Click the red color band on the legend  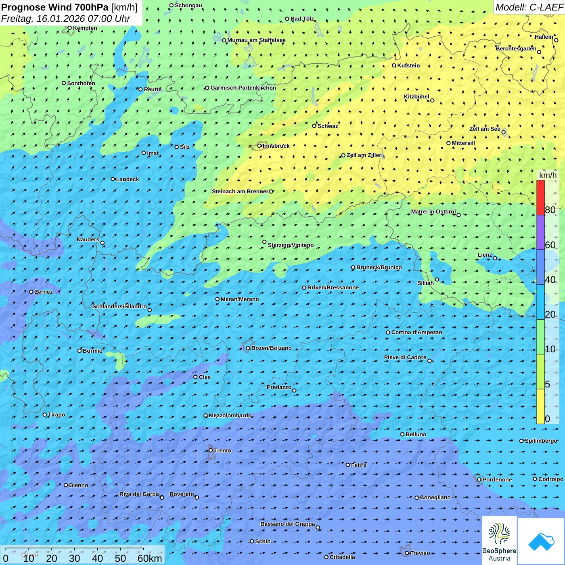(x=540, y=197)
